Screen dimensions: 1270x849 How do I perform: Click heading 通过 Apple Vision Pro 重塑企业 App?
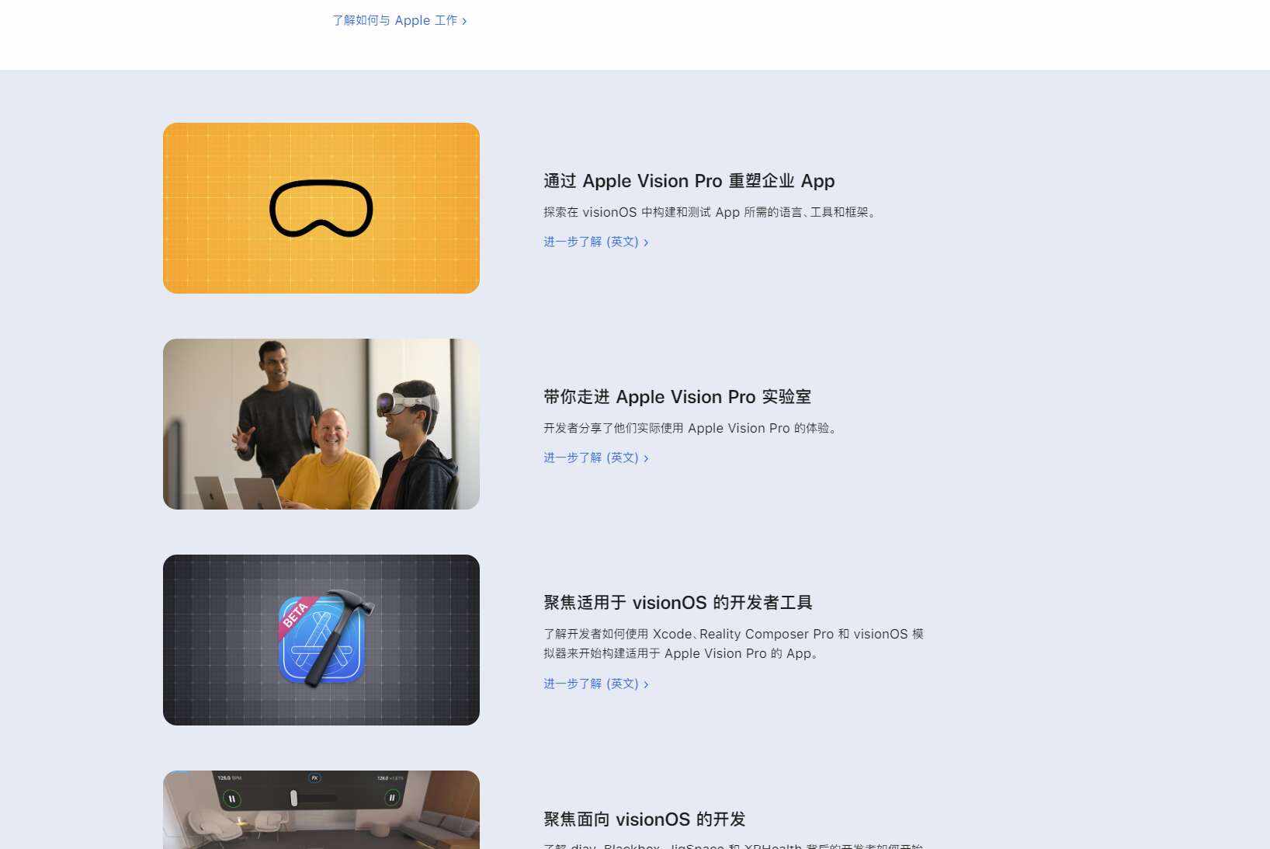coord(689,181)
